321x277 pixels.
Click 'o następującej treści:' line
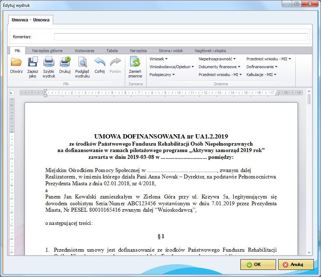69,223
